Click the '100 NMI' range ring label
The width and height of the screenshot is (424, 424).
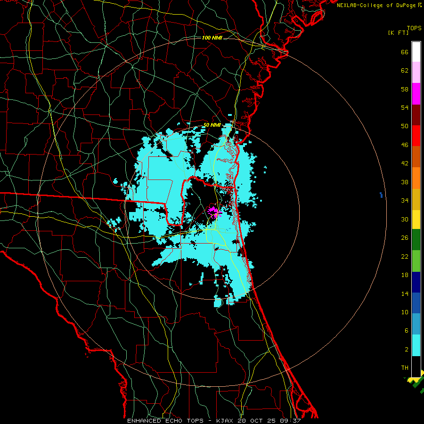(x=212, y=38)
